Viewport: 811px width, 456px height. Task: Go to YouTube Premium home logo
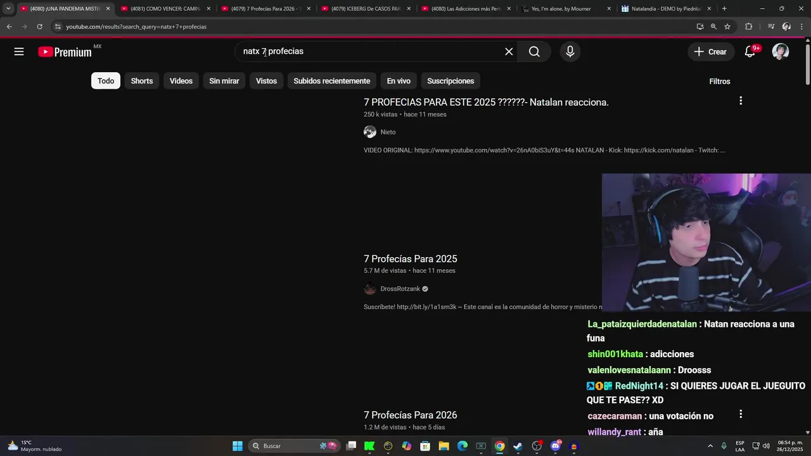pos(65,52)
